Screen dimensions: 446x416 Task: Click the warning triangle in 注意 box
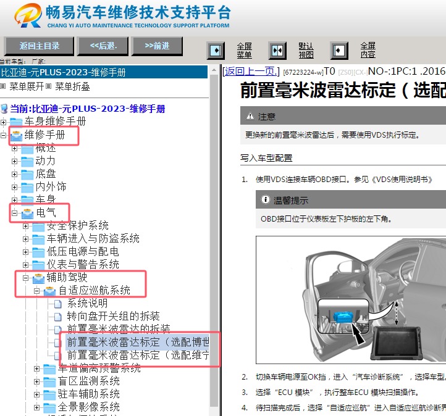pos(250,115)
